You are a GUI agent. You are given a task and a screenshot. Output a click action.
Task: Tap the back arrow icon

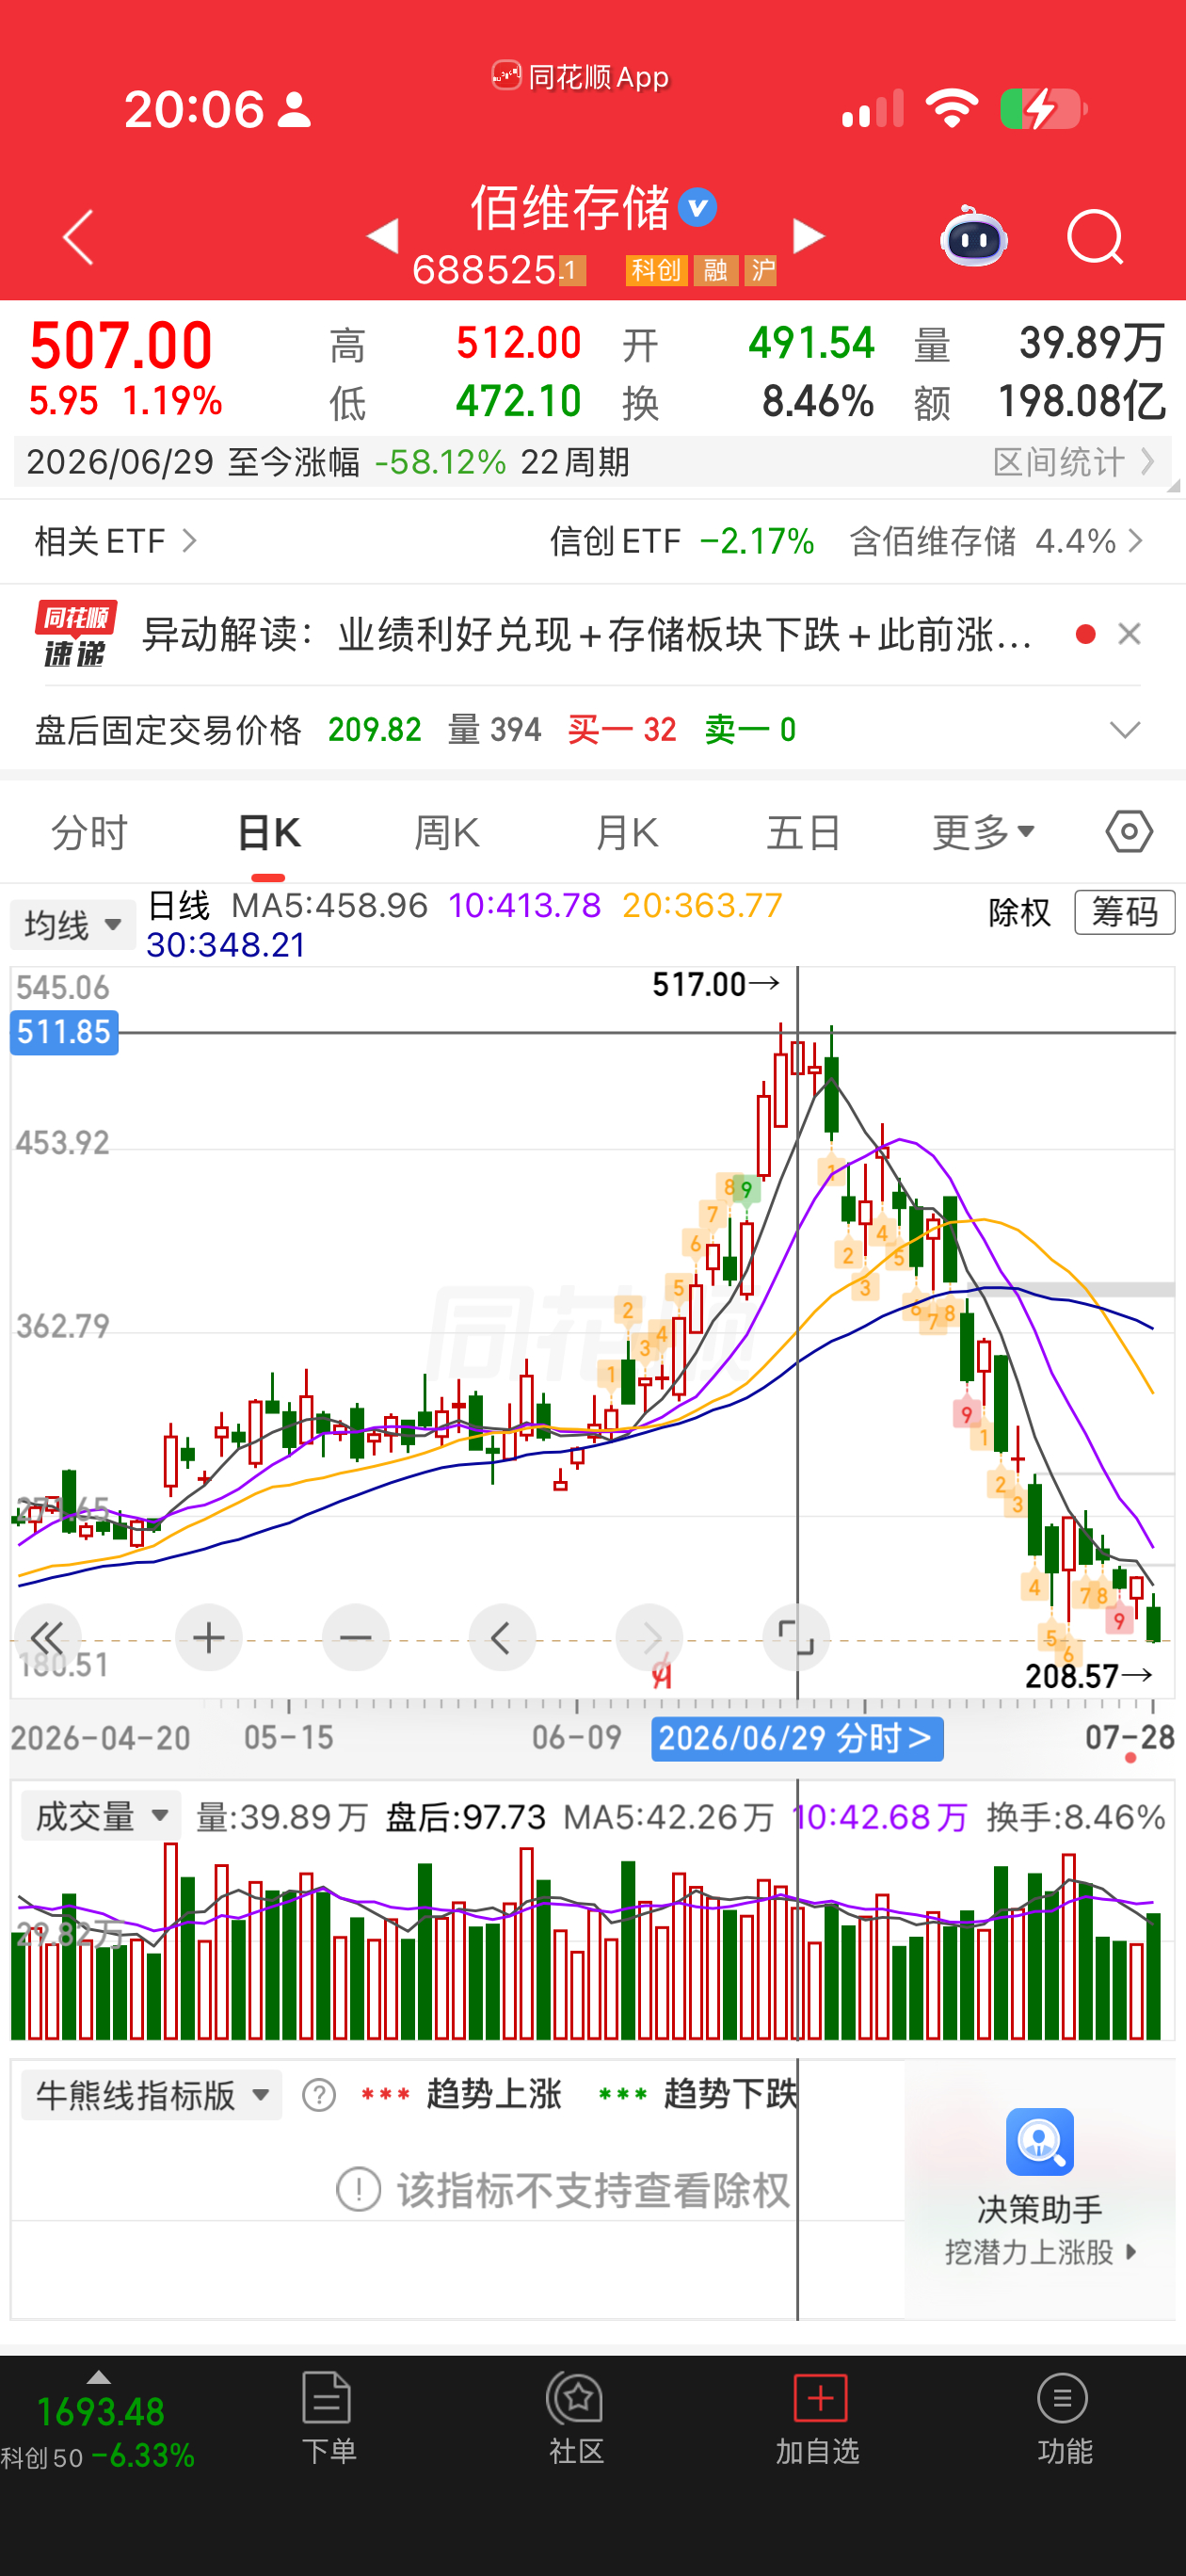[78, 237]
